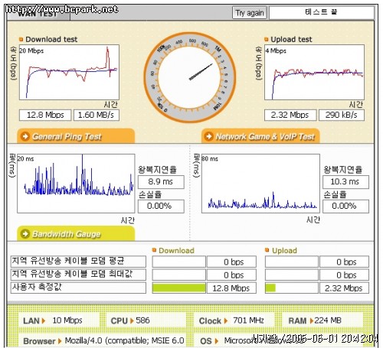Click the CPU value 586

142,320
